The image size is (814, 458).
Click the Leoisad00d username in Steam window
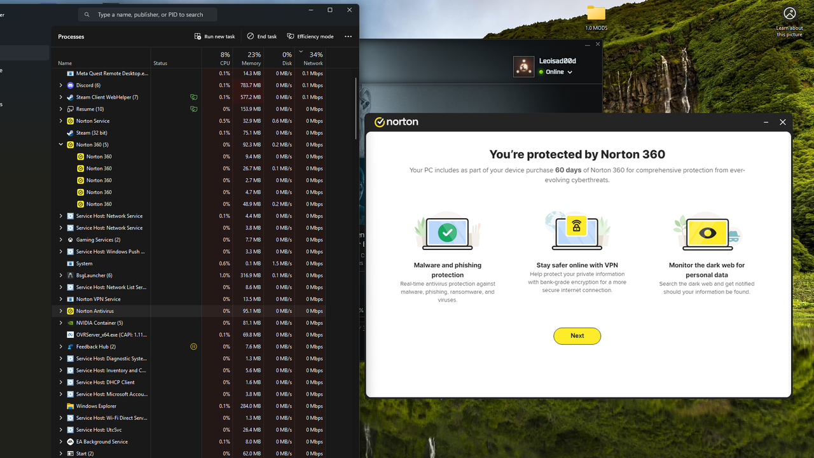tap(558, 61)
